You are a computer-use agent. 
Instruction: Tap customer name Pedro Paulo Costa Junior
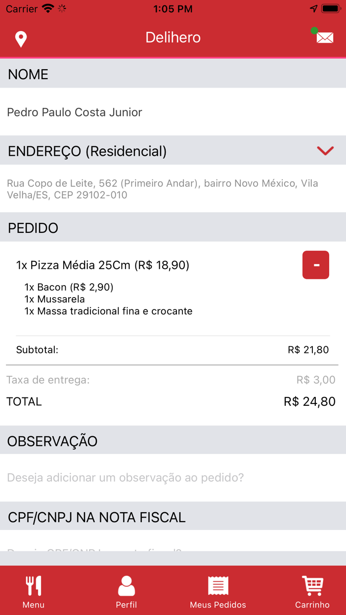tap(74, 112)
